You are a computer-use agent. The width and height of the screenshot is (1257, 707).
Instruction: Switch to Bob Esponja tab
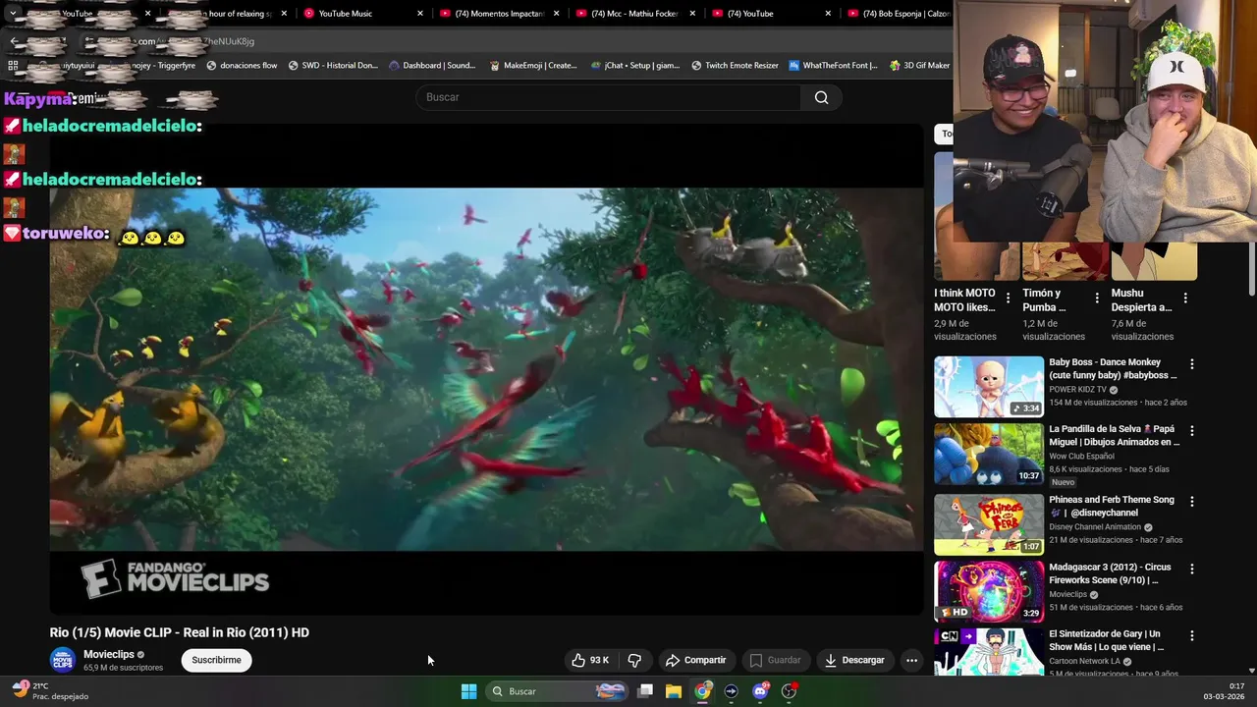coord(898,14)
